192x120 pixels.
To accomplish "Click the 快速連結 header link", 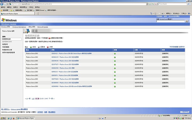I will (159, 16).
